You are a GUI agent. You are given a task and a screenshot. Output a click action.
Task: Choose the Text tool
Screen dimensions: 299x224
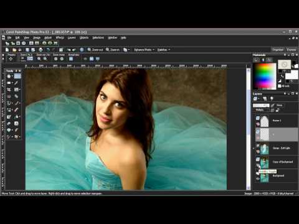(17, 124)
